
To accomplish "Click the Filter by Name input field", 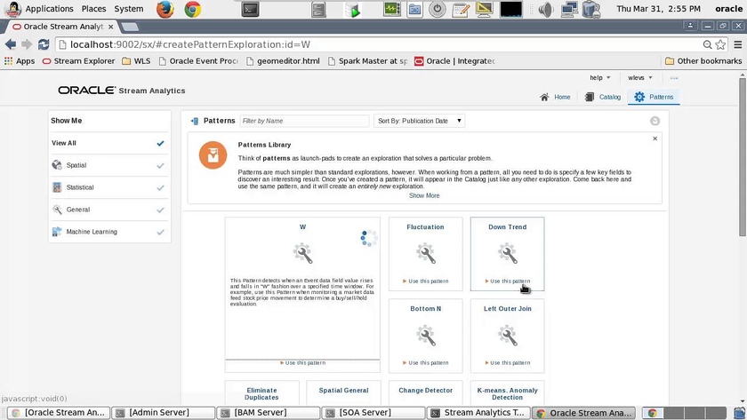I will pyautogui.click(x=304, y=121).
